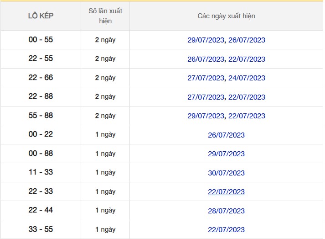Open the 24/07/2023 date for pair 22 - 66
This screenshot has height=239, width=325.
(x=247, y=78)
